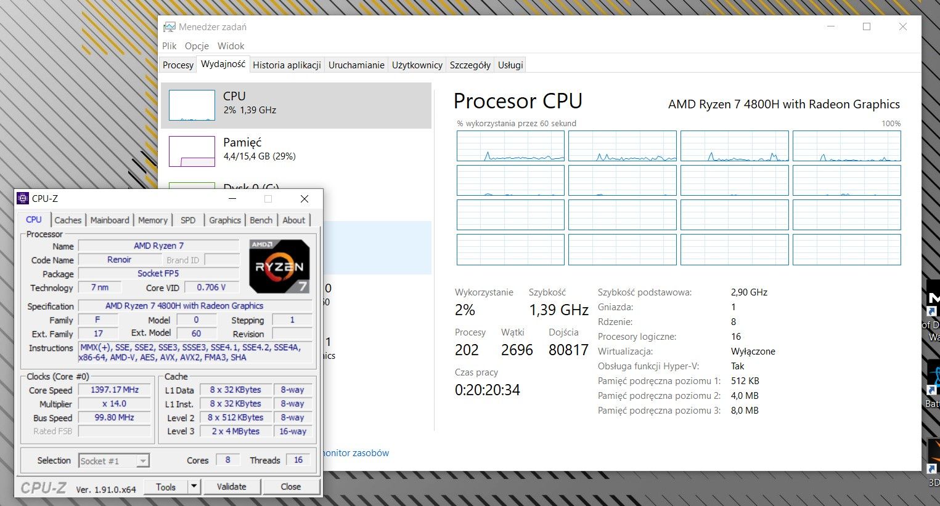Click the Bus Speed value 99.80 MHz
The height and width of the screenshot is (506, 940).
click(115, 417)
